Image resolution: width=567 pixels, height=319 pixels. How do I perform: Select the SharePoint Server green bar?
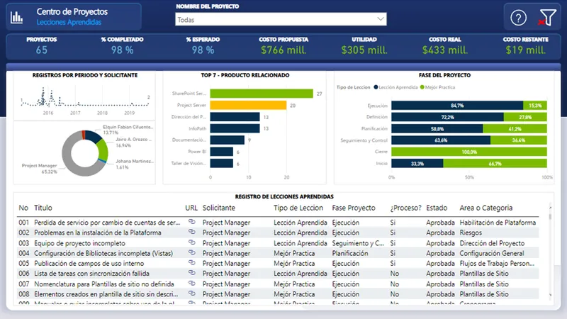[262, 94]
